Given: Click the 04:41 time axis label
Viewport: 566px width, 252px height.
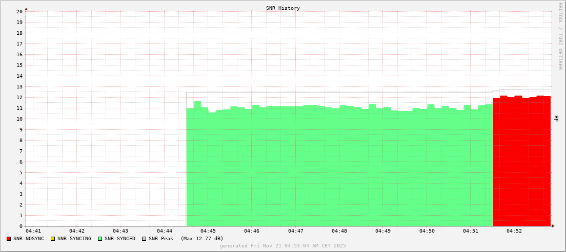Looking at the screenshot, I should click(x=33, y=231).
